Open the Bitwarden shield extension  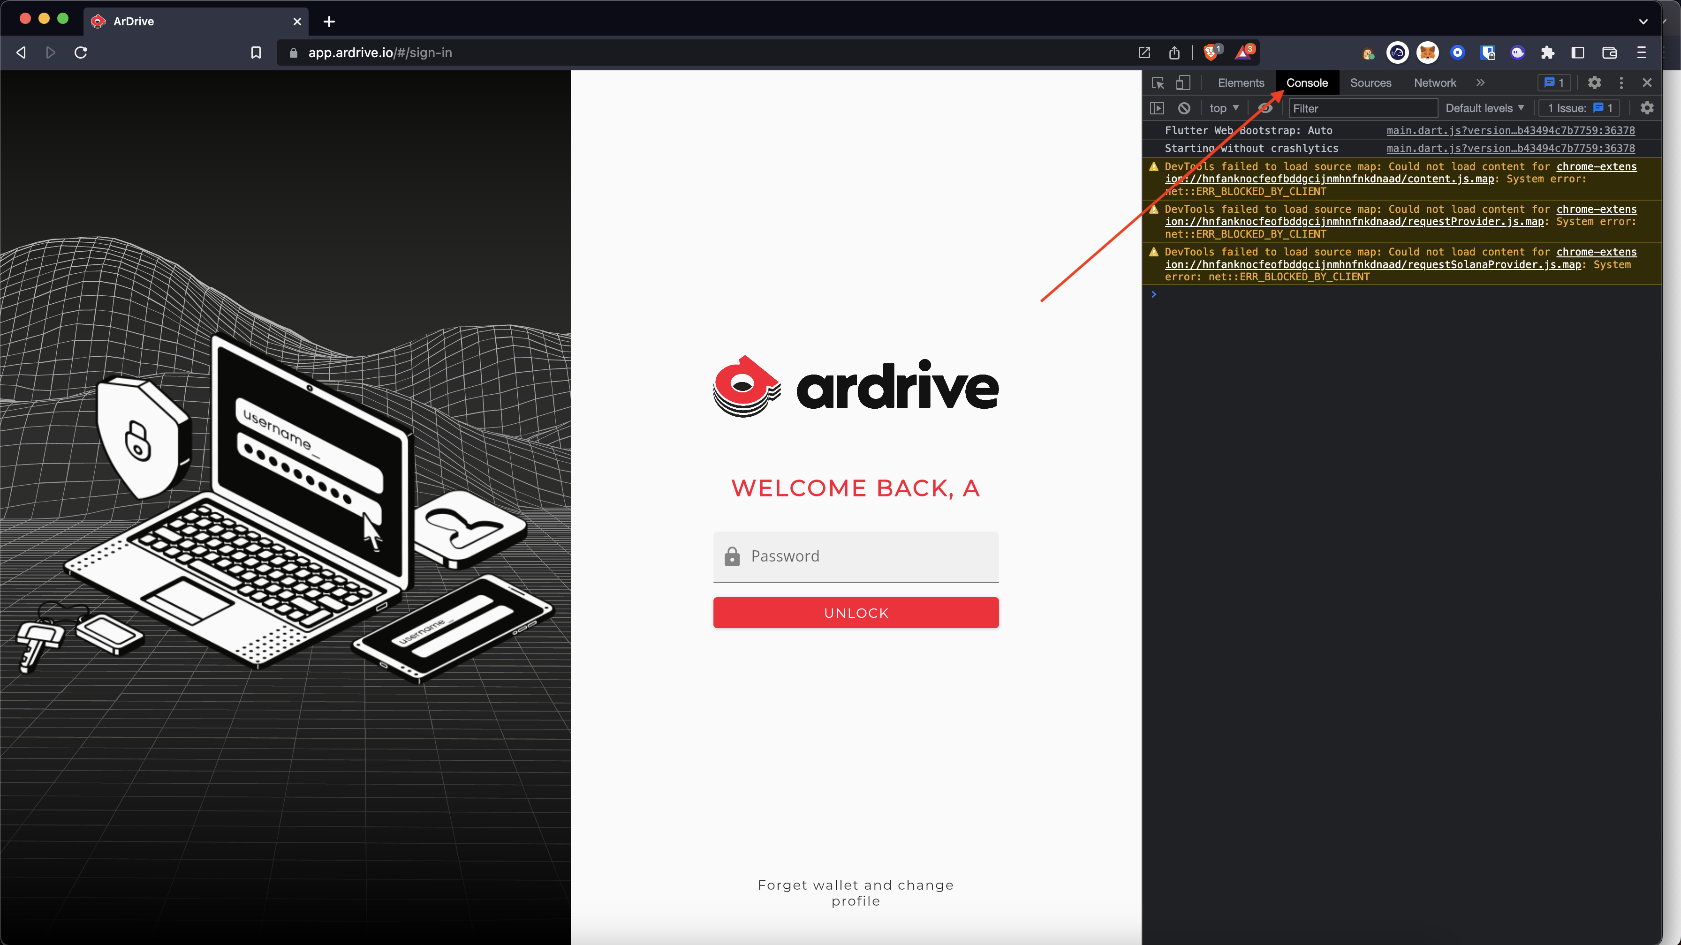(x=1488, y=53)
